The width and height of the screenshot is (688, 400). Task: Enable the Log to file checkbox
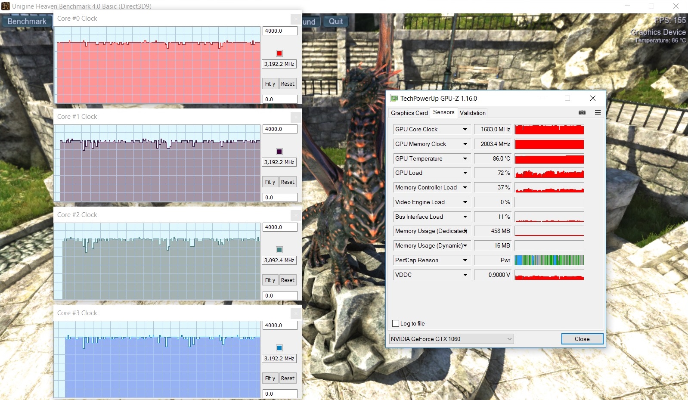[x=396, y=323]
